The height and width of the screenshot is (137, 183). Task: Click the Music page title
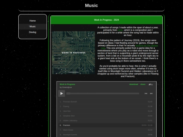91,5
